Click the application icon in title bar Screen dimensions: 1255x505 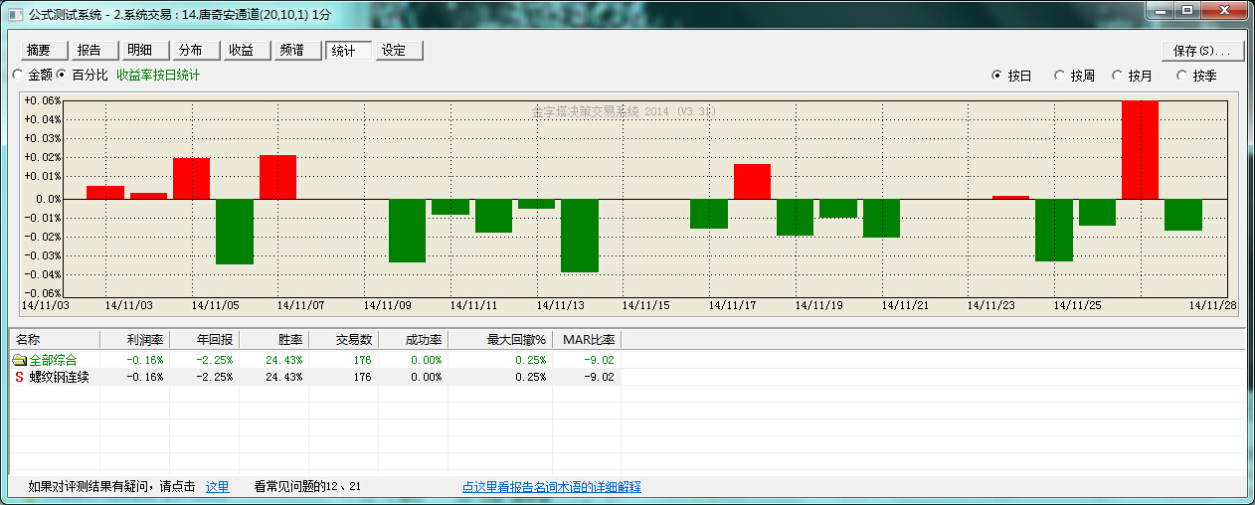[x=15, y=14]
